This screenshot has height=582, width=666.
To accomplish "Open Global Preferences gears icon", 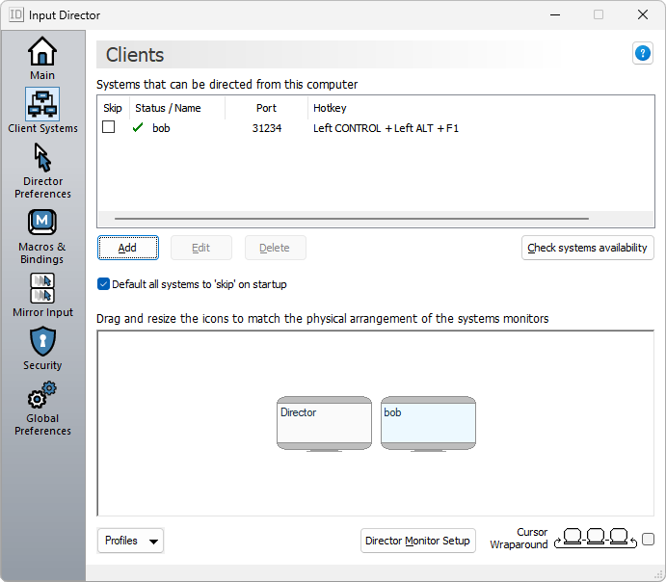I will click(42, 395).
